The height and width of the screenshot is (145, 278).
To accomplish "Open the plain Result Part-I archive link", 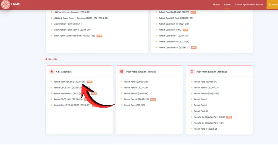I will pyautogui.click(x=200, y=99).
